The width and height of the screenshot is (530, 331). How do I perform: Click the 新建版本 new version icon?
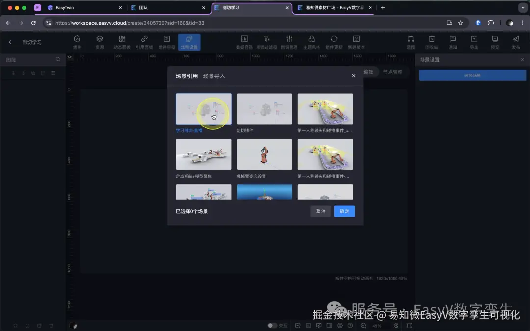pyautogui.click(x=356, y=42)
